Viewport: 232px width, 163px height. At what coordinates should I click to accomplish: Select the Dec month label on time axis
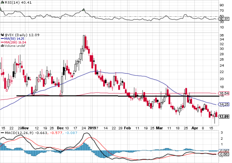(x=61, y=128)
